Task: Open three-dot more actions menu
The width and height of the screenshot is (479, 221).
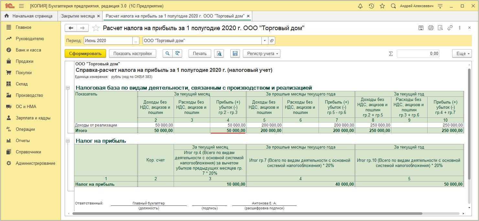Action: (x=460, y=28)
